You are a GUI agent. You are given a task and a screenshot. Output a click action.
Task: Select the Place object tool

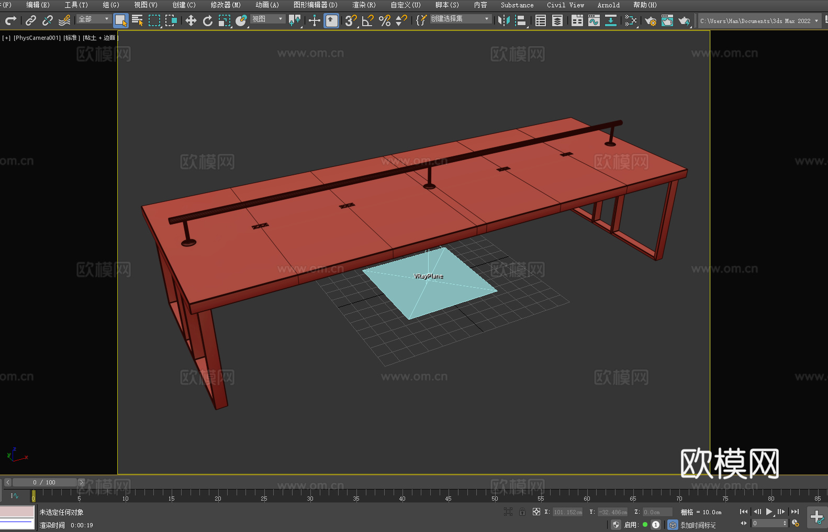(241, 20)
